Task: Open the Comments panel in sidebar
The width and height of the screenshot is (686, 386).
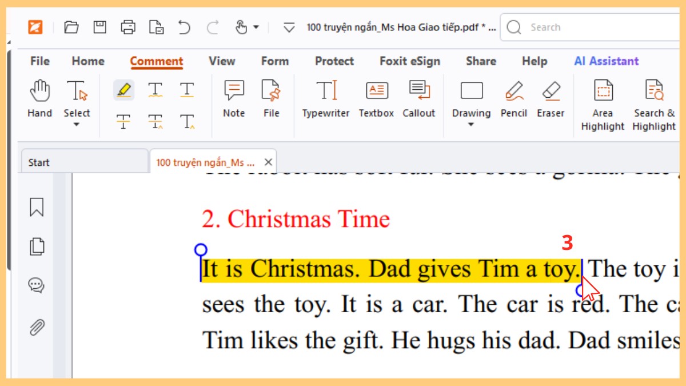Action: [37, 285]
